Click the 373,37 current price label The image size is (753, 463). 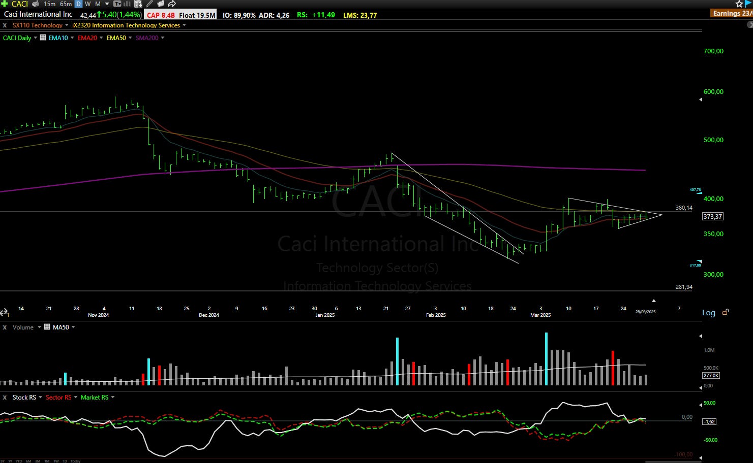coord(713,216)
